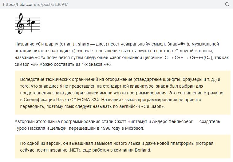Click the word «сакральный» in first paragraph
The image size is (233, 162).
click(x=136, y=44)
